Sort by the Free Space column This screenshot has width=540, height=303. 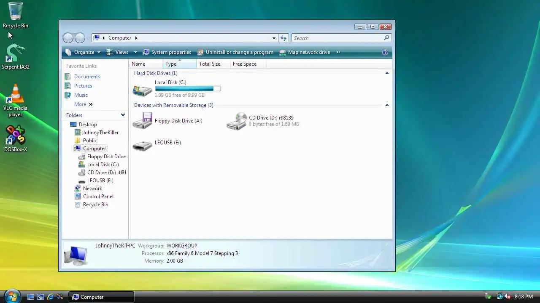click(x=248, y=64)
